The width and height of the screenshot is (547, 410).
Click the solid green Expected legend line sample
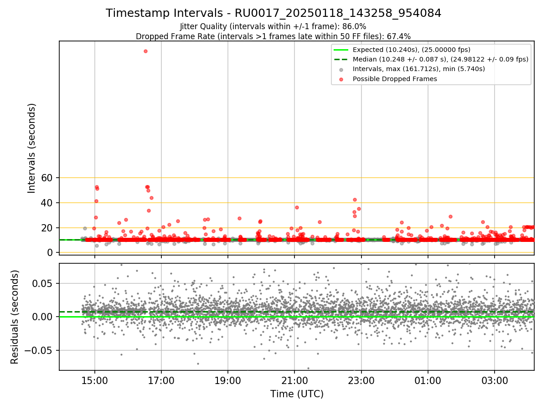pos(341,50)
